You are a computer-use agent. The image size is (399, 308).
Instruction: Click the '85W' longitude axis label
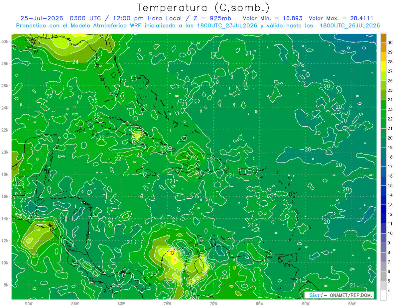tap(75, 304)
